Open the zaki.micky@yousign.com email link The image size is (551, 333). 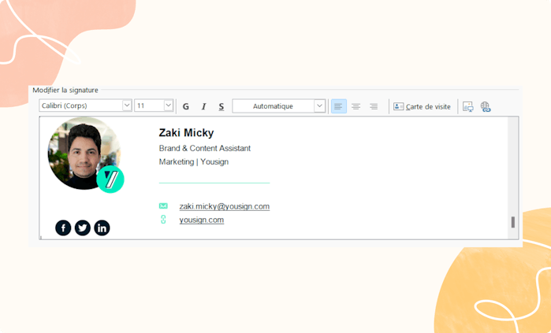(225, 206)
